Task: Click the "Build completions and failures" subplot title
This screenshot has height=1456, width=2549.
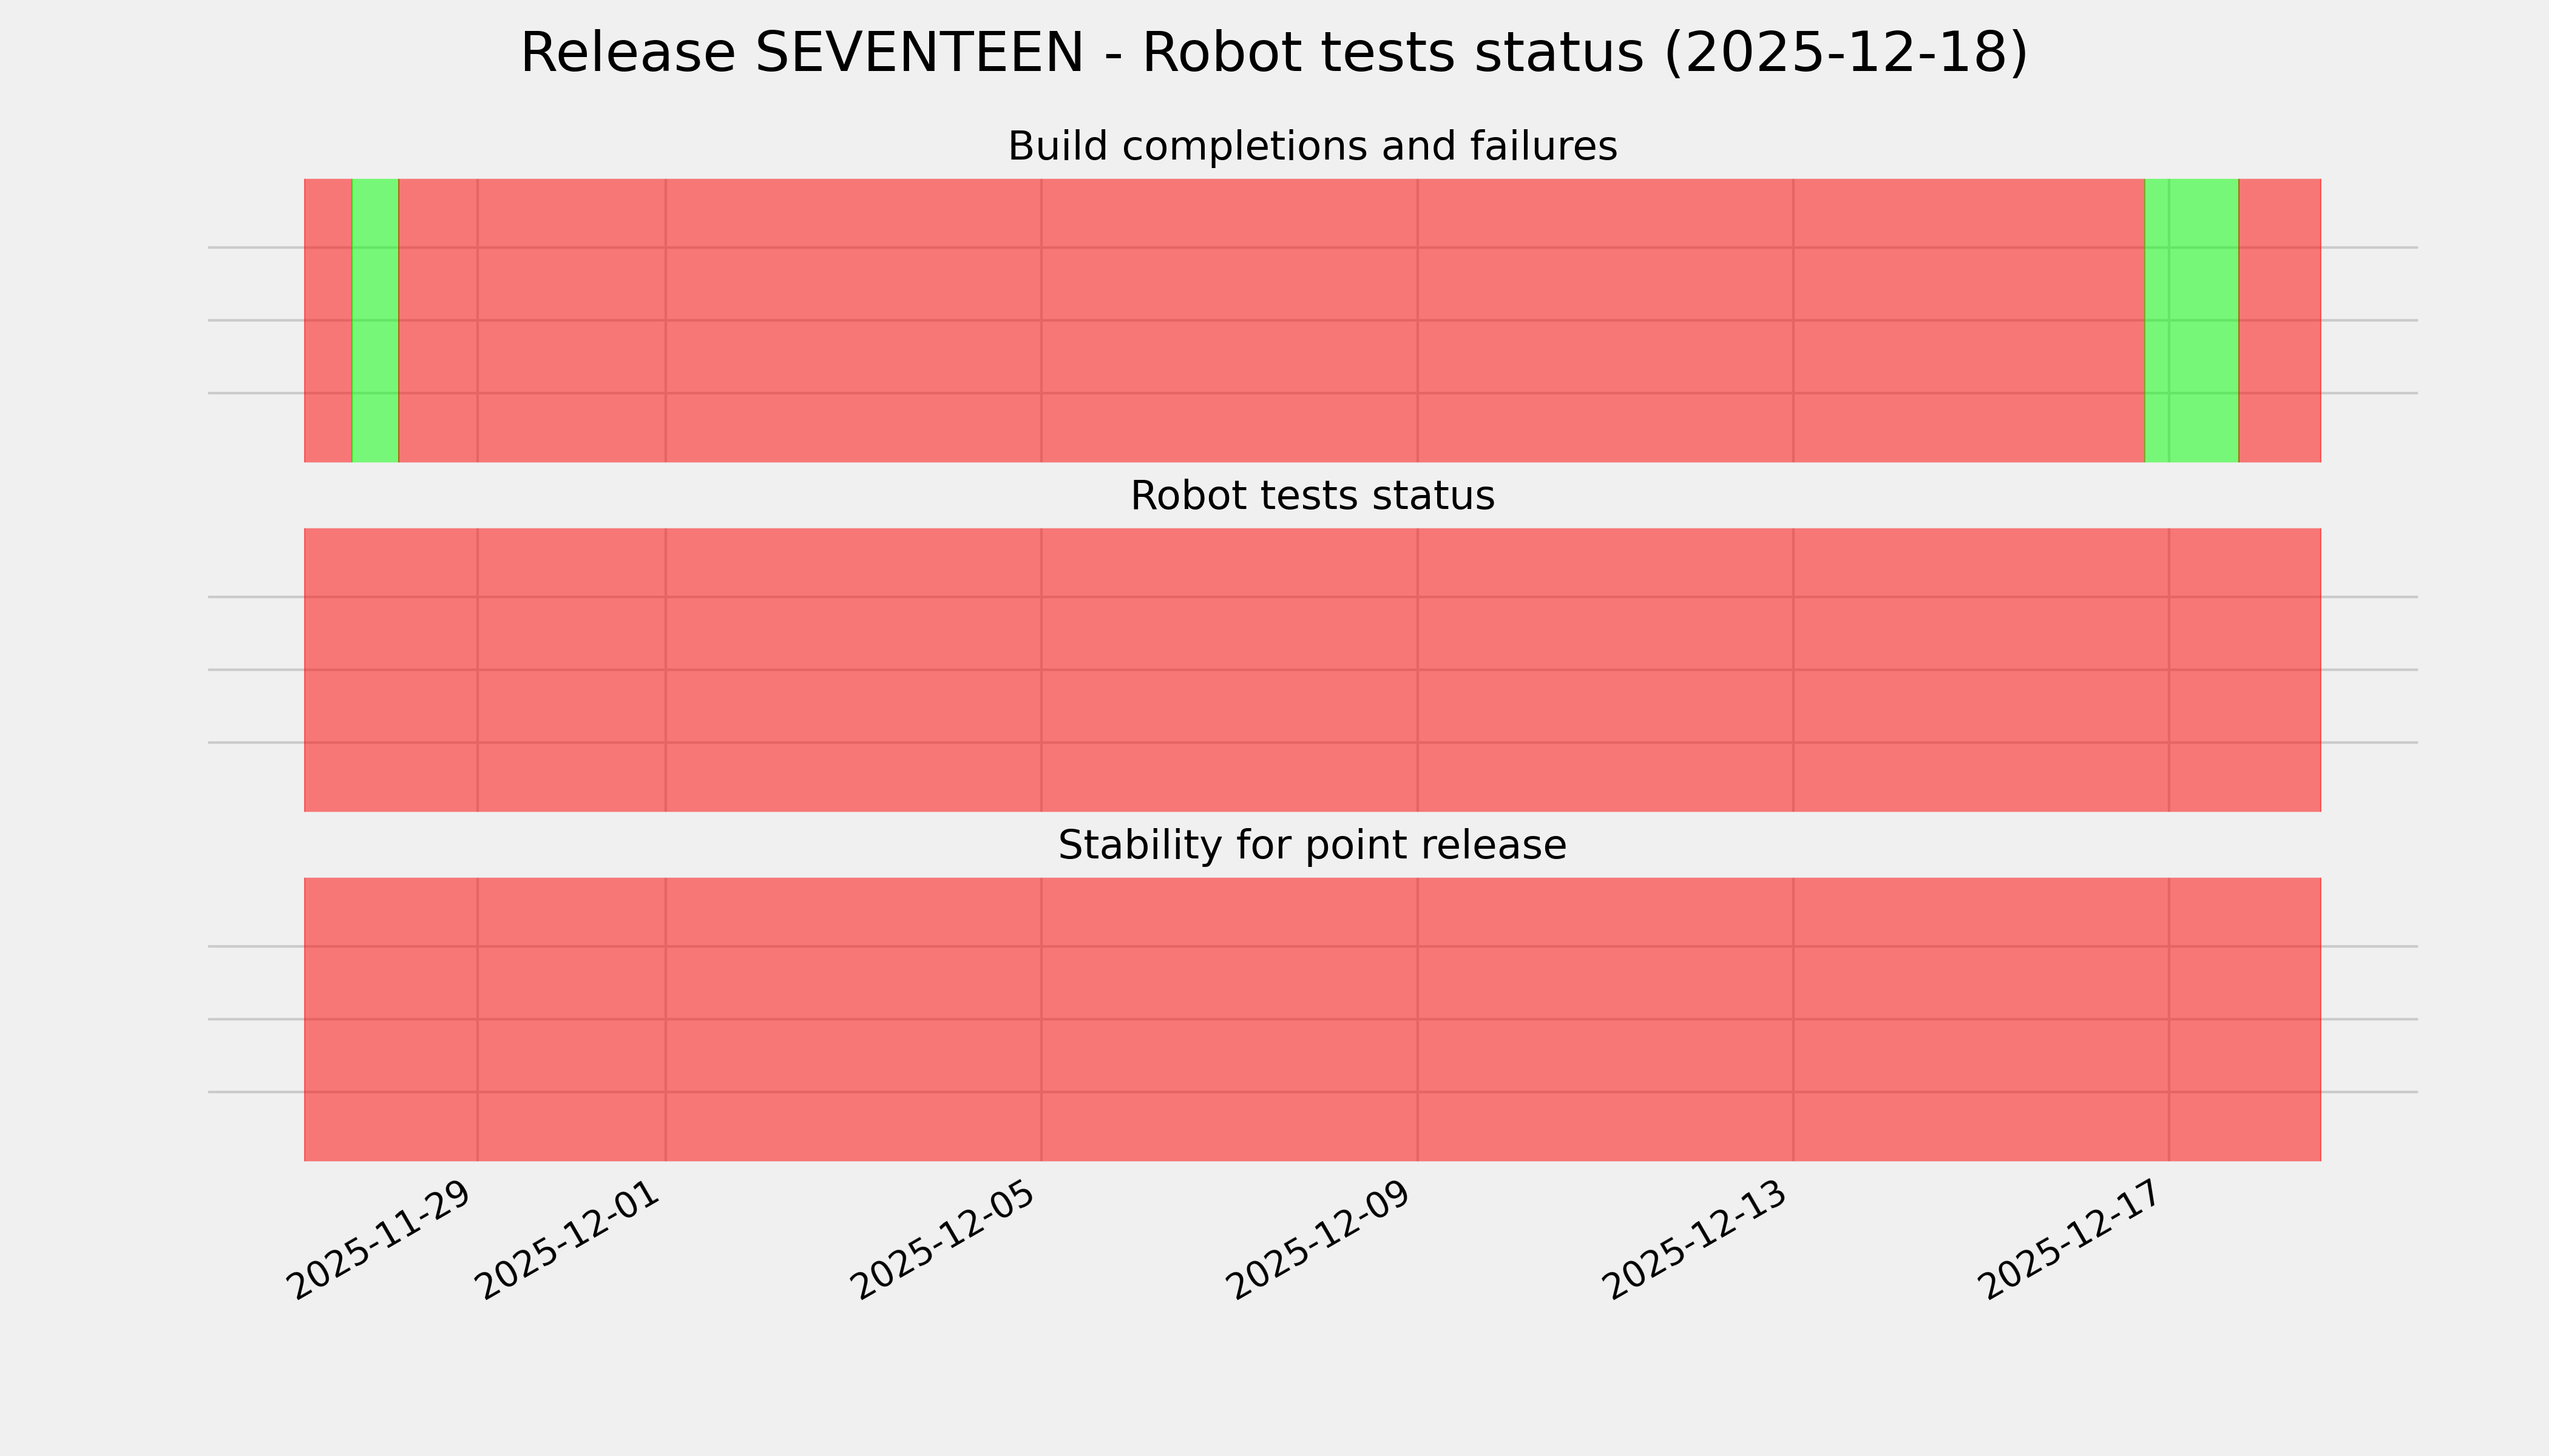Action: [x=1312, y=147]
